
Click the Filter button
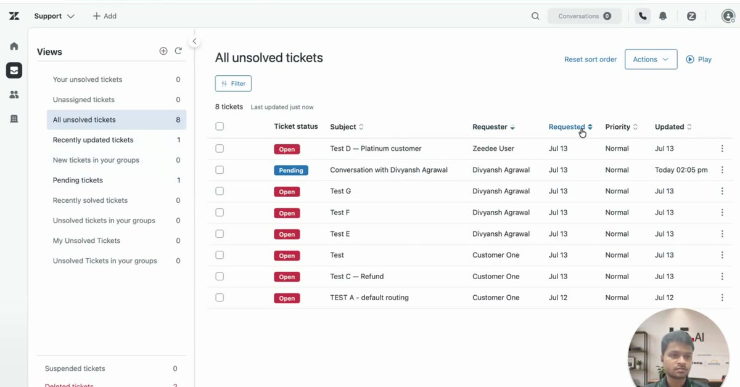pos(233,84)
